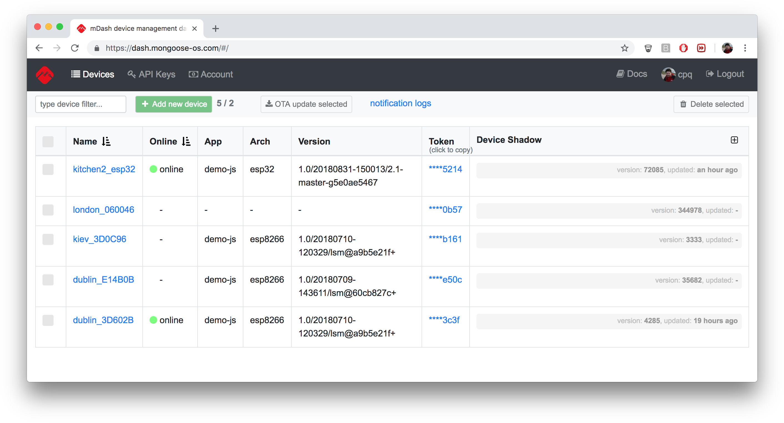Click Add new device button

tap(173, 104)
